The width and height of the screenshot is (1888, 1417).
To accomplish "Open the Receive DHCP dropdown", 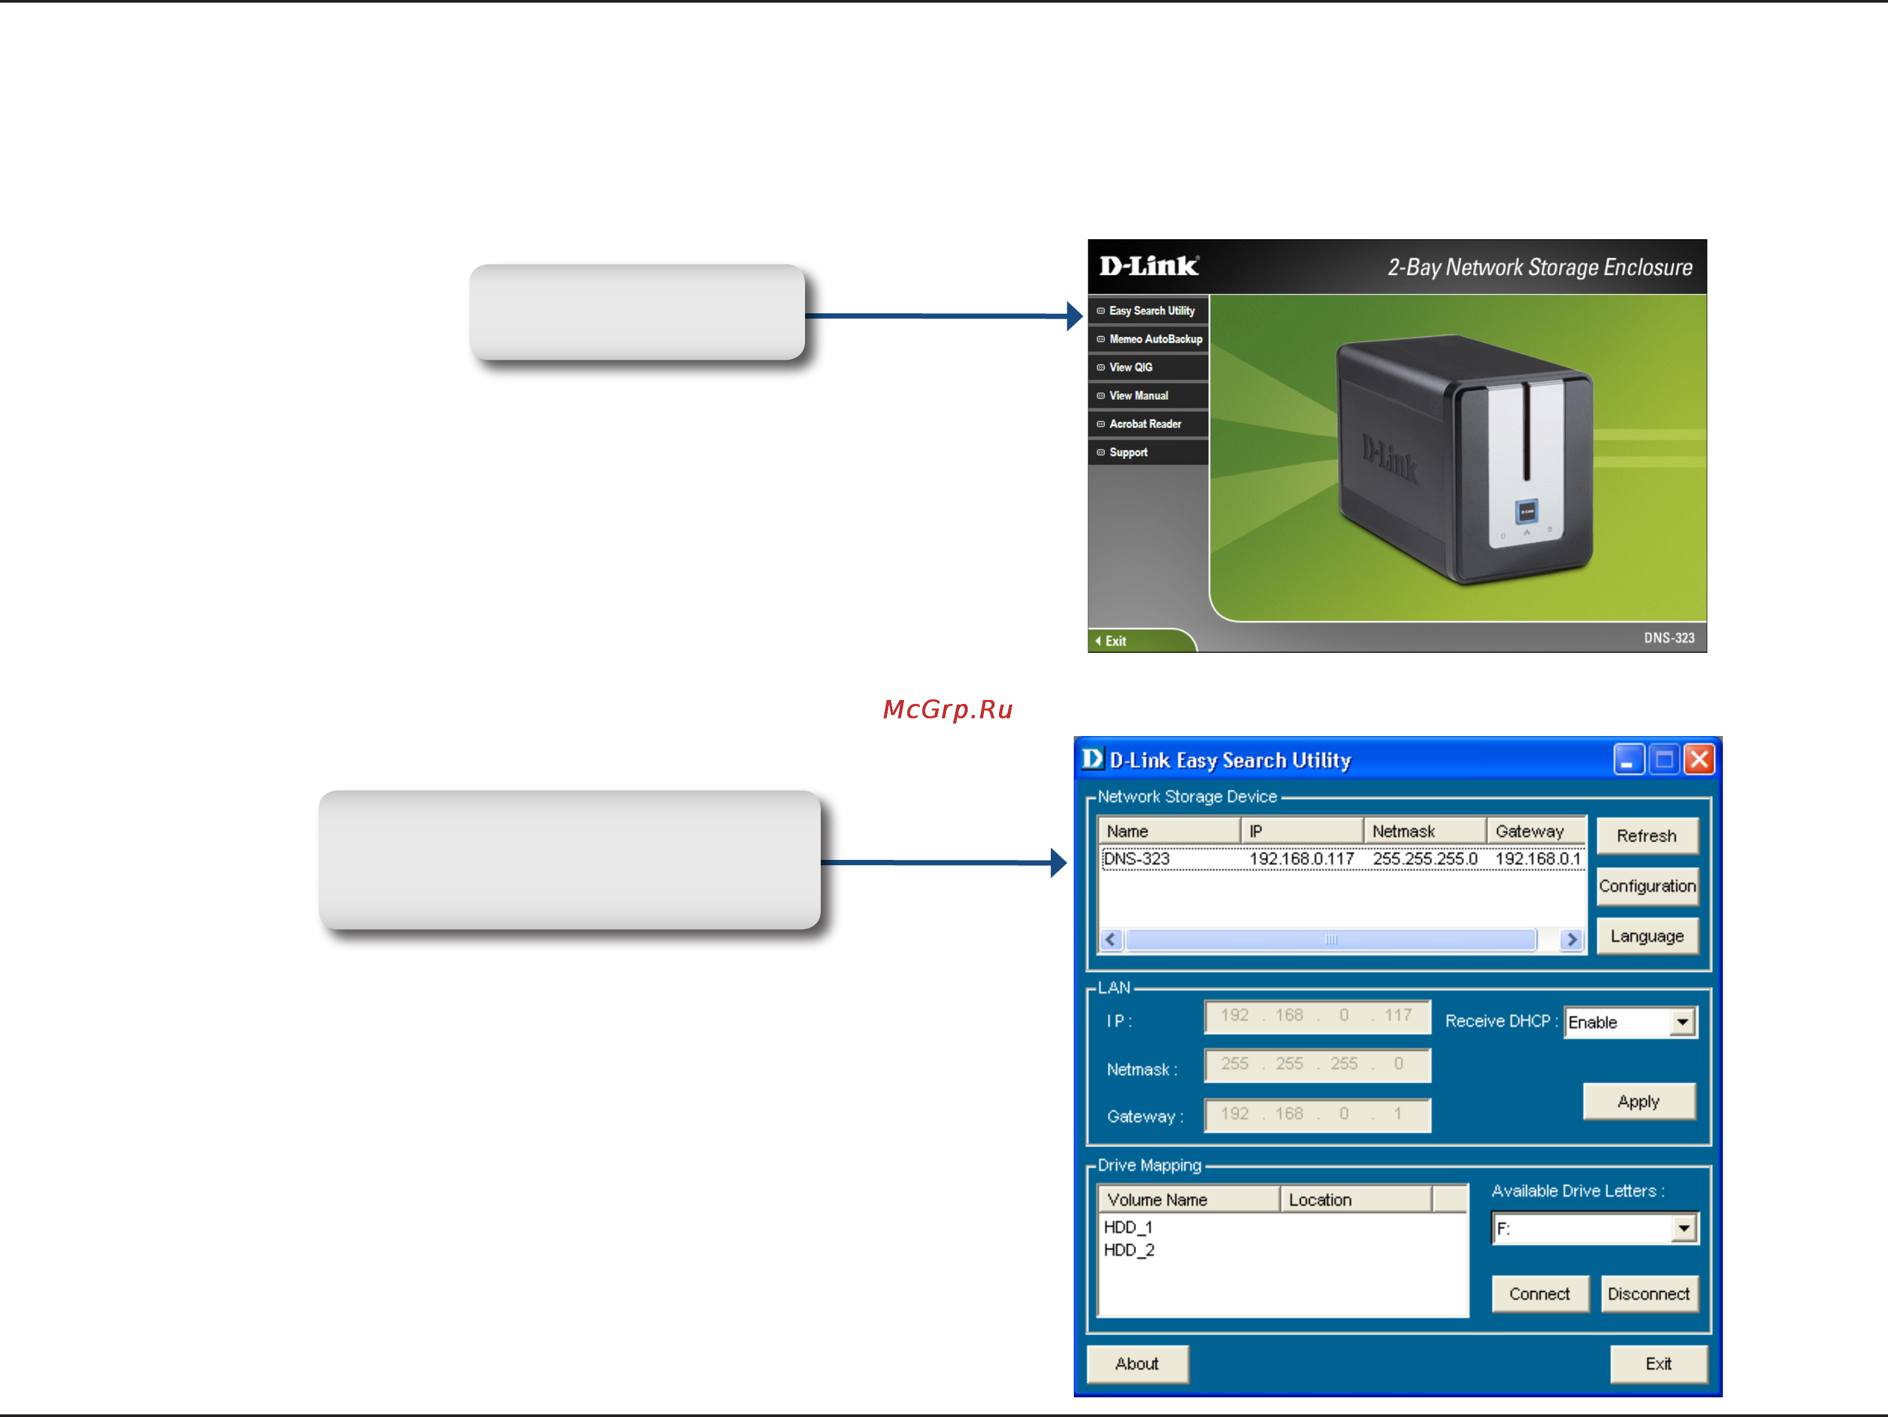I will 1681,1022.
